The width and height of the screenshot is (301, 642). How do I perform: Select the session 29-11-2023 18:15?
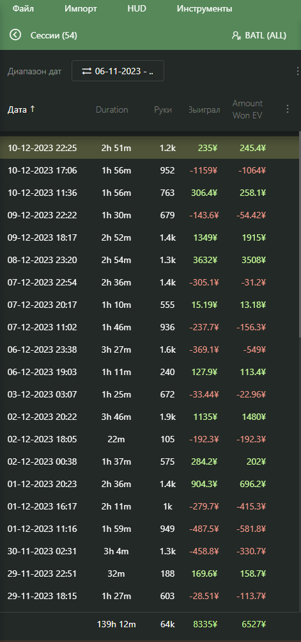point(150,596)
